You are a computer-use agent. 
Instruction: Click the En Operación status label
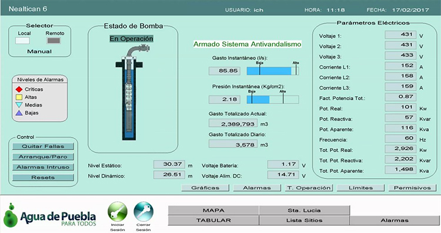(131, 39)
